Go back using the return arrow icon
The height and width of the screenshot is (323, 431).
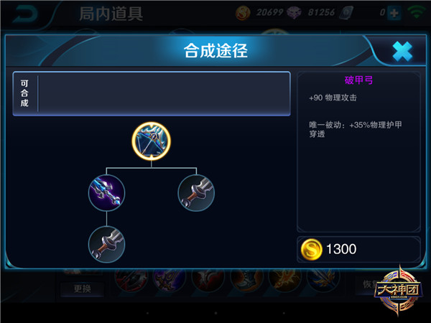point(26,14)
